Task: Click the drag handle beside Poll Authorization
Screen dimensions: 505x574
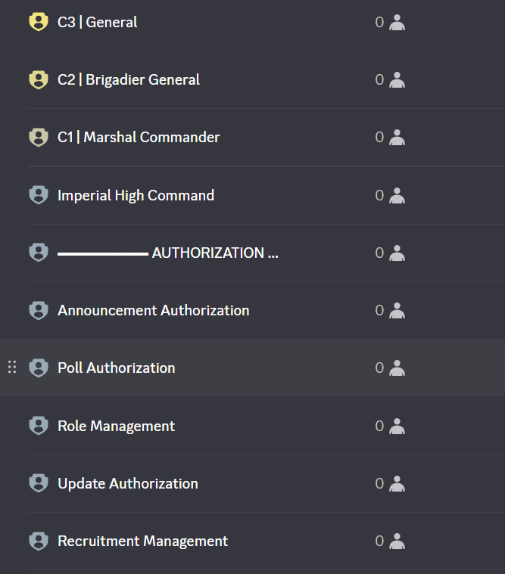Action: [x=12, y=368]
